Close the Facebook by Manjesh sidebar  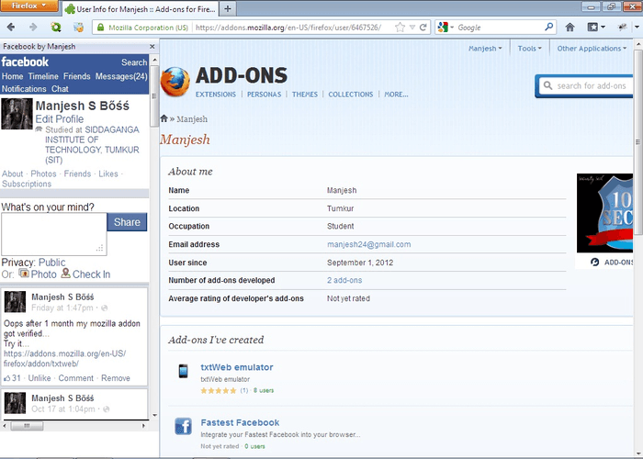click(152, 47)
